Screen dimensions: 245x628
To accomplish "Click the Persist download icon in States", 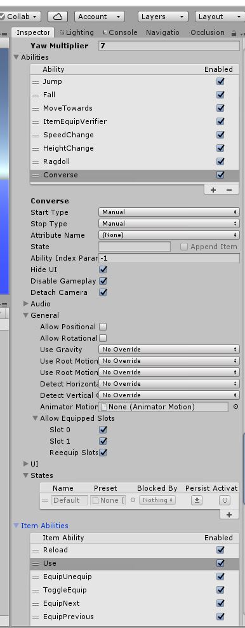I will click(x=197, y=500).
